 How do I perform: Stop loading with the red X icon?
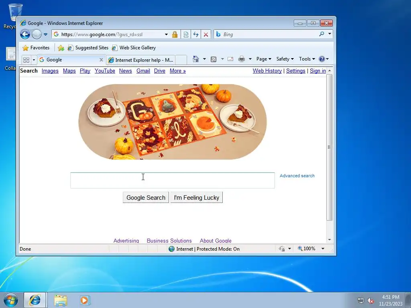(x=206, y=34)
